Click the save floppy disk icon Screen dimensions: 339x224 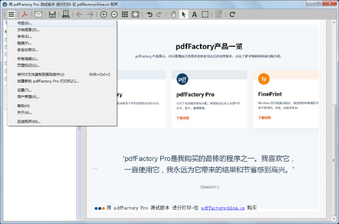[x=53, y=15]
